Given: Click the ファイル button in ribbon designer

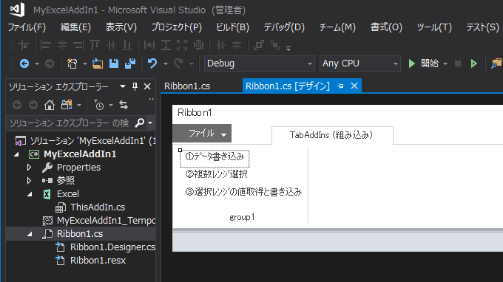Looking at the screenshot, I should coord(202,133).
